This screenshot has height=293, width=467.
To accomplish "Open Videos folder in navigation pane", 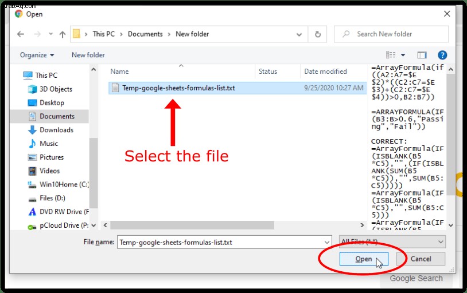I will click(x=50, y=171).
